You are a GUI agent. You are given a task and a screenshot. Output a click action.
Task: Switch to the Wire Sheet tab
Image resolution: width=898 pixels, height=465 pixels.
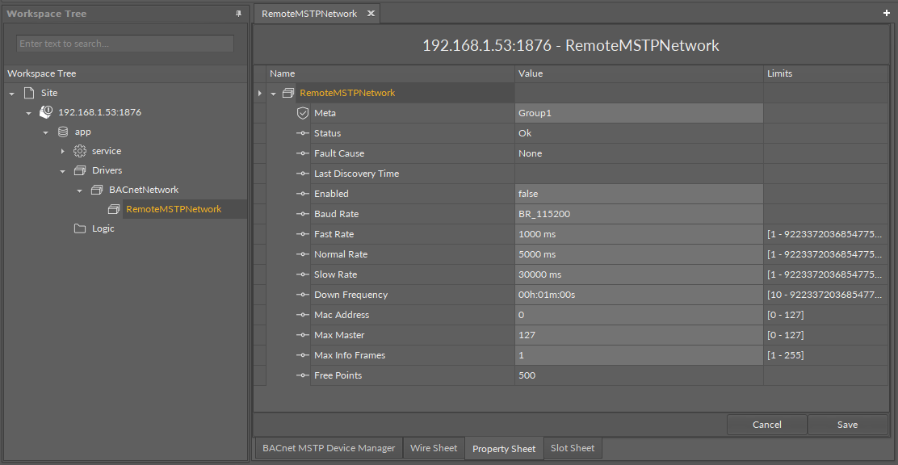click(434, 448)
